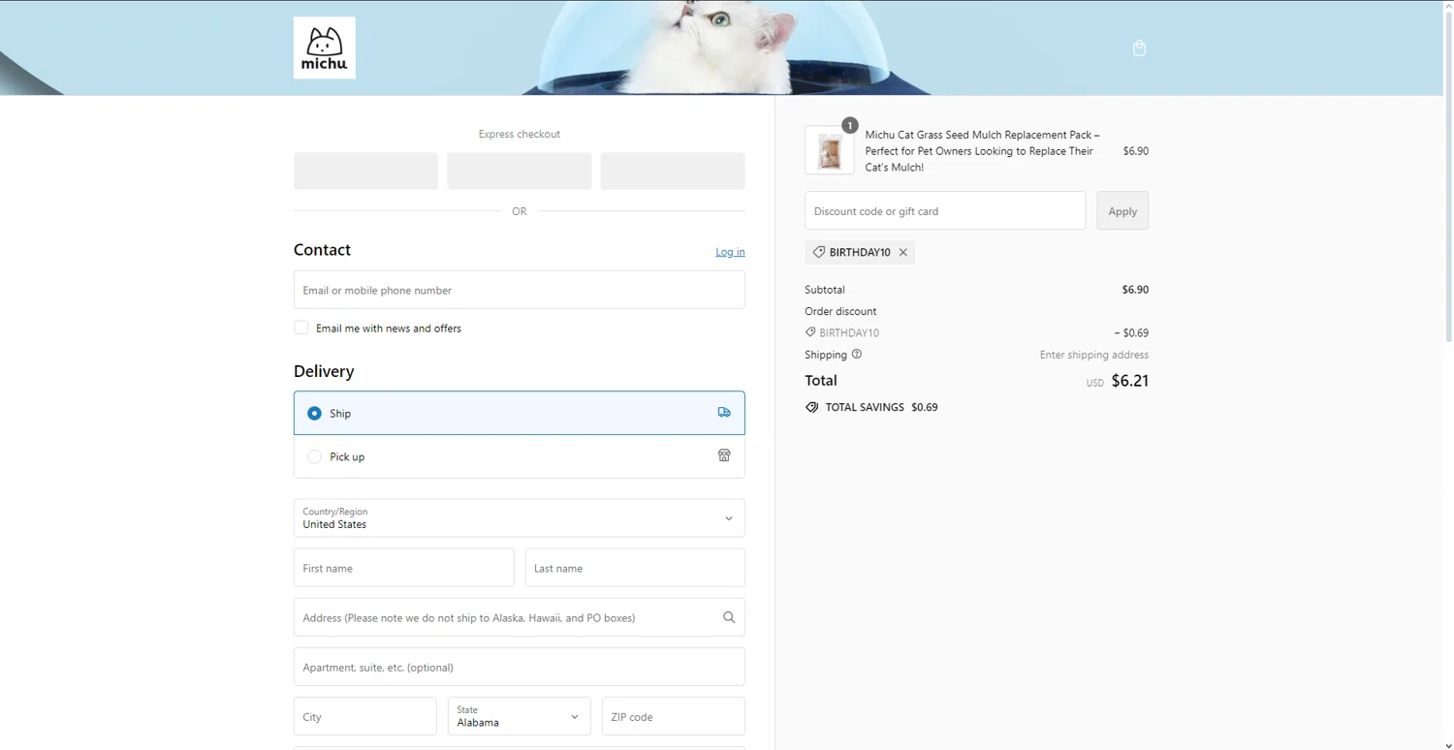Click the tag icon under Order discount
Image resolution: width=1454 pixels, height=750 pixels.
(810, 332)
